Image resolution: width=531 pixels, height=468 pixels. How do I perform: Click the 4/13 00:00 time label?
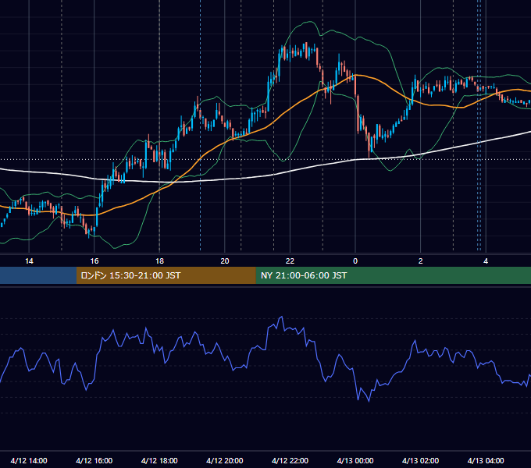(x=355, y=460)
